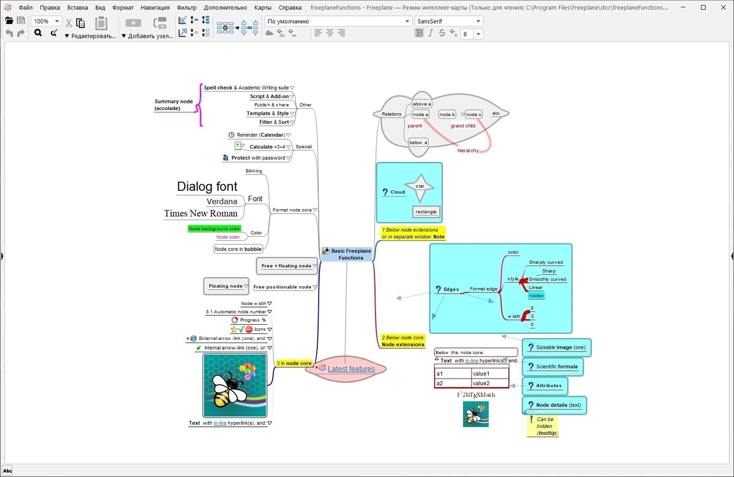Viewport: 734px width, 477px height.
Task: Toggle italic formatting button
Action: point(431,33)
